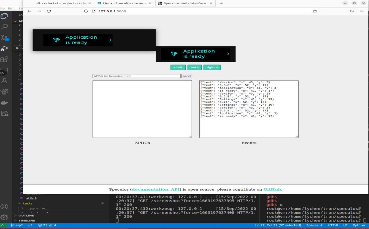The width and height of the screenshot is (369, 229).
Task: Open errors and warnings count panel
Action: click(x=47, y=225)
